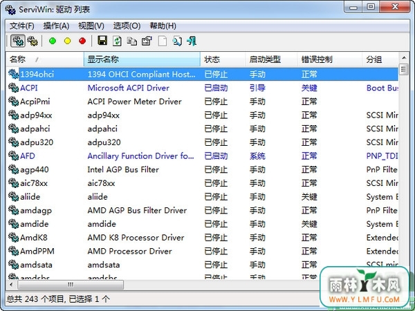
Task: Sort by 启动类型 column header
Action: tap(271, 59)
